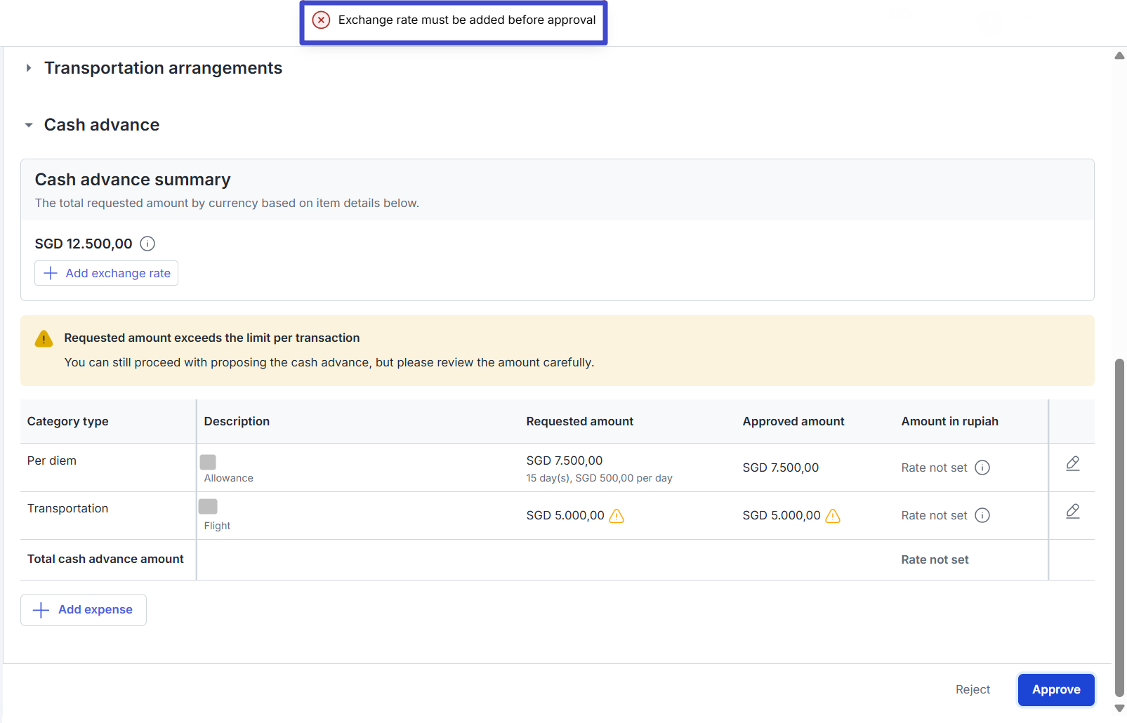This screenshot has width=1127, height=723.
Task: Approve the cash advance request
Action: click(1055, 690)
